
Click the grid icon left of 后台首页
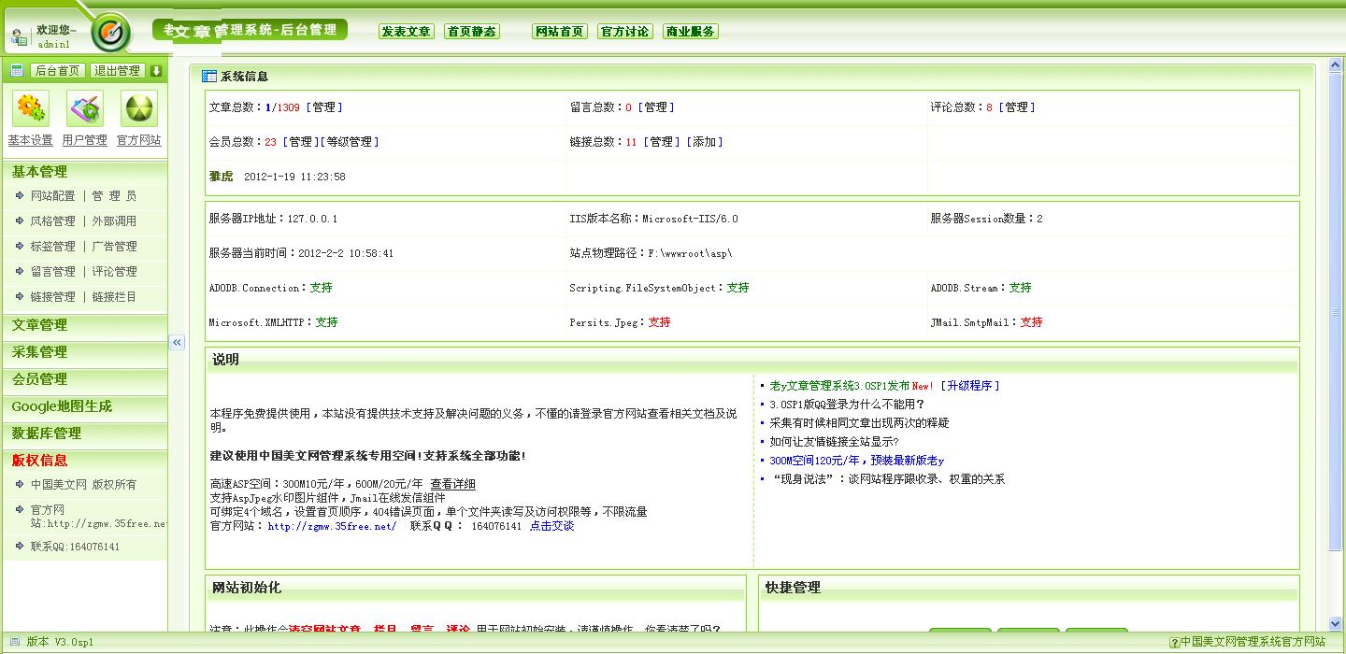pos(17,71)
